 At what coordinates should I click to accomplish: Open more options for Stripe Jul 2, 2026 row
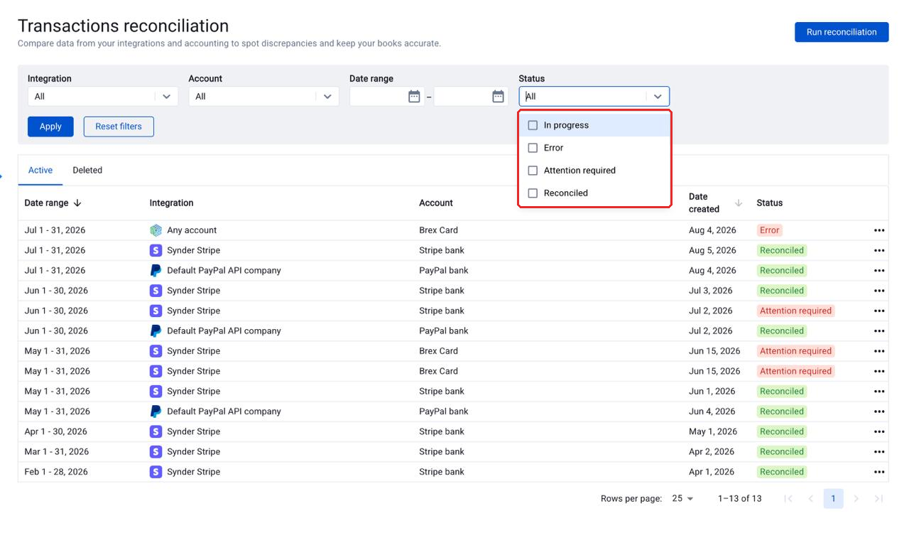tap(879, 311)
